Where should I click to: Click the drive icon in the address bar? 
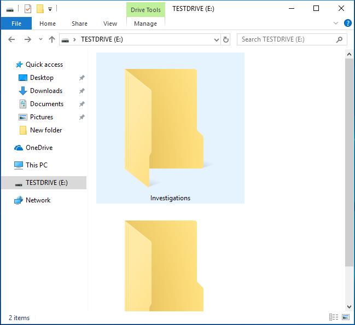[65, 40]
